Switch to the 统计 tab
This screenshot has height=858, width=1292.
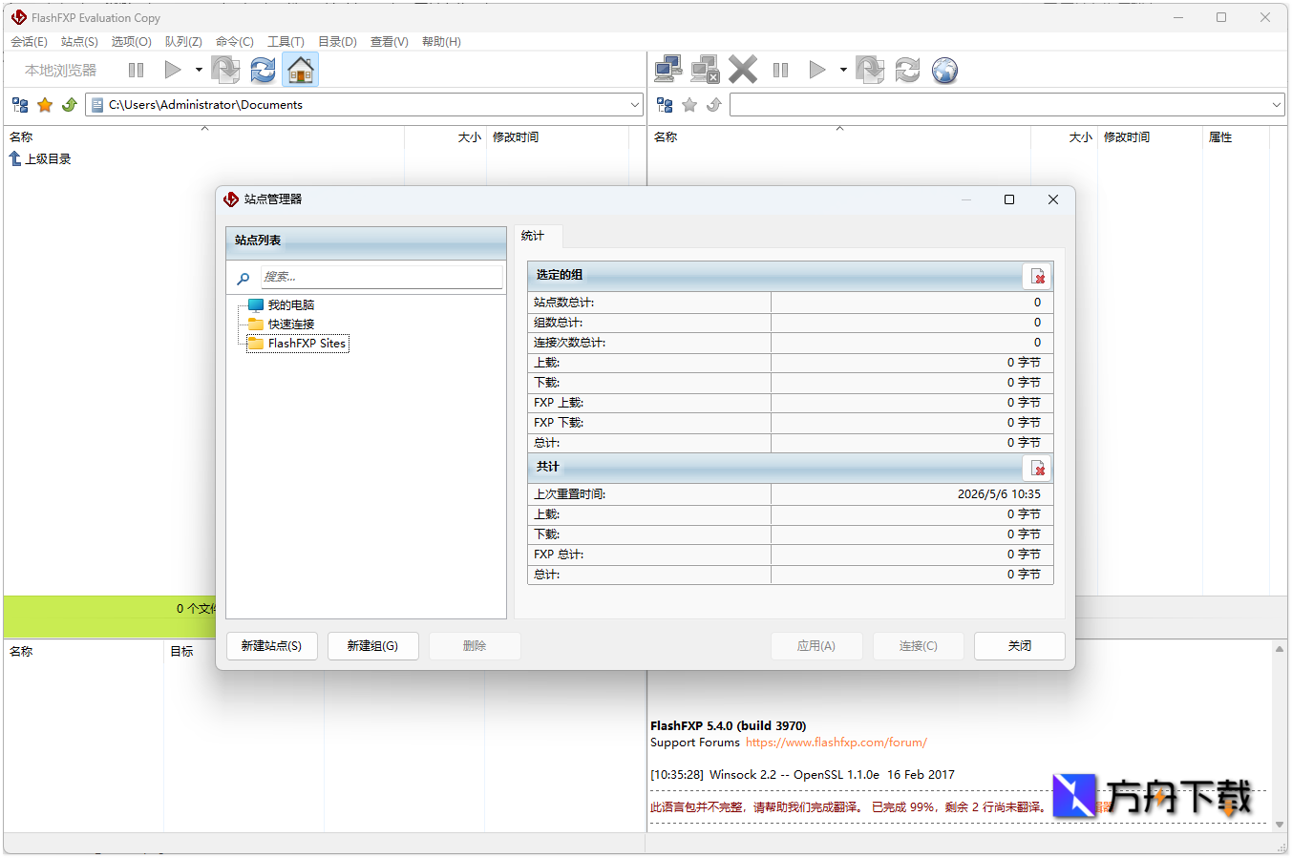(533, 236)
